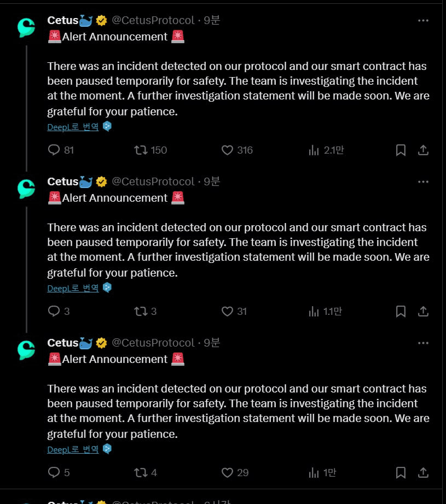Viewport: 446px width, 504px height.
Task: Open the more options menu on first tweet
Action: 423,21
